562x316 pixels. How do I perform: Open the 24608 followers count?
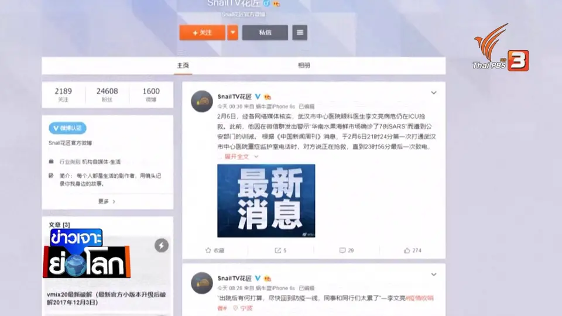tap(107, 95)
